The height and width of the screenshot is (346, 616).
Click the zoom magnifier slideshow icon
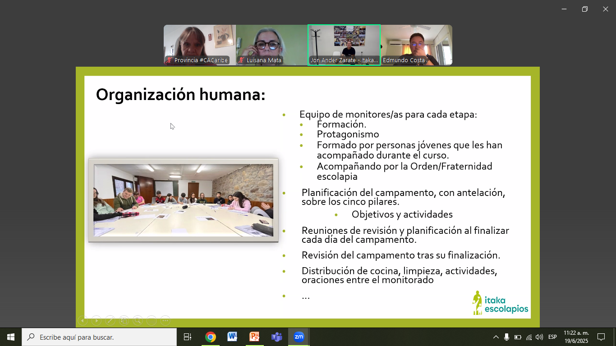138,320
